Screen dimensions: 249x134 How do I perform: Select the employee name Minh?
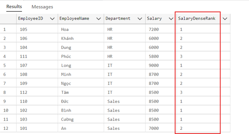81,74
